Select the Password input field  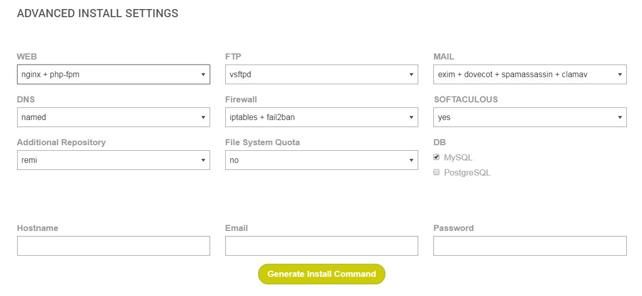530,246
